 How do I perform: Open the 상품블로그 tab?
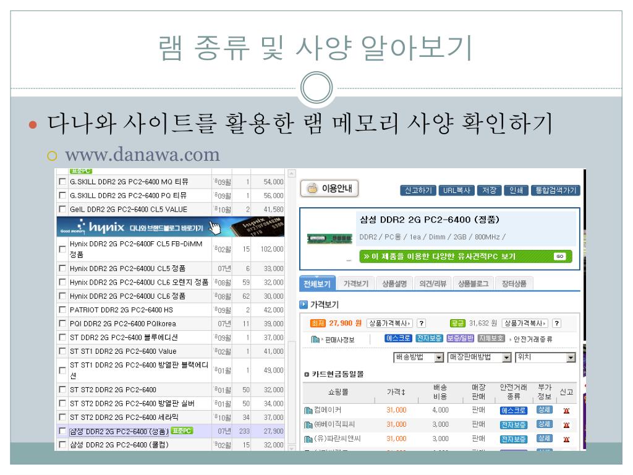point(473,284)
